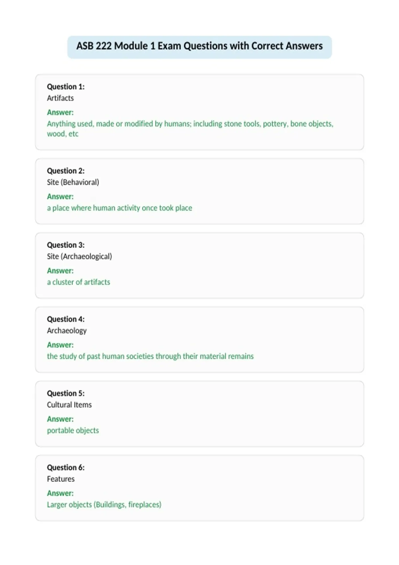Viewport: 399px width, 565px height.
Task: Click the portable objects answer text
Action: [73, 430]
